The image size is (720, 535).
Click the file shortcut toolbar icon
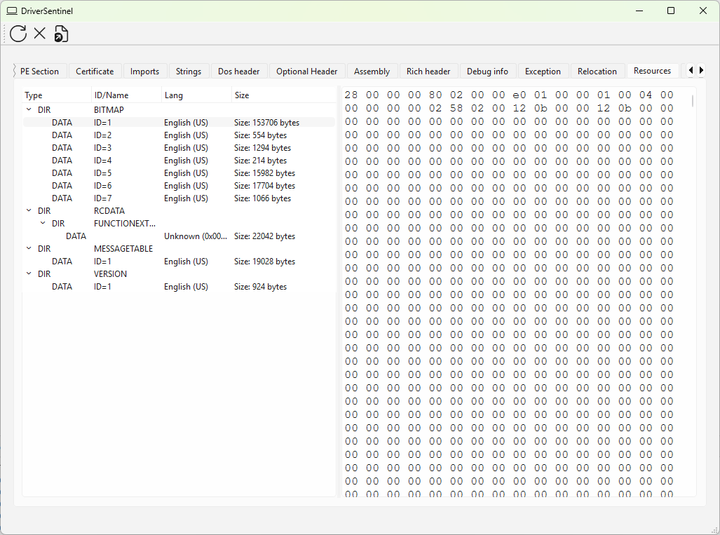tap(62, 33)
